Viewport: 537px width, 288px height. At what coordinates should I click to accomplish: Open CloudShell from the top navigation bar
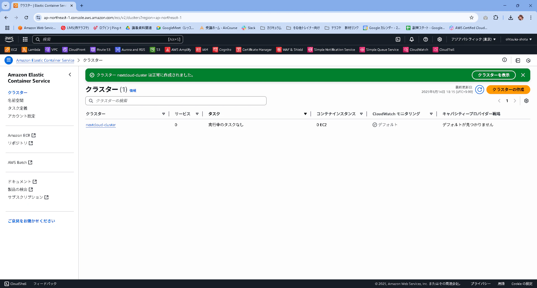pyautogui.click(x=398, y=39)
